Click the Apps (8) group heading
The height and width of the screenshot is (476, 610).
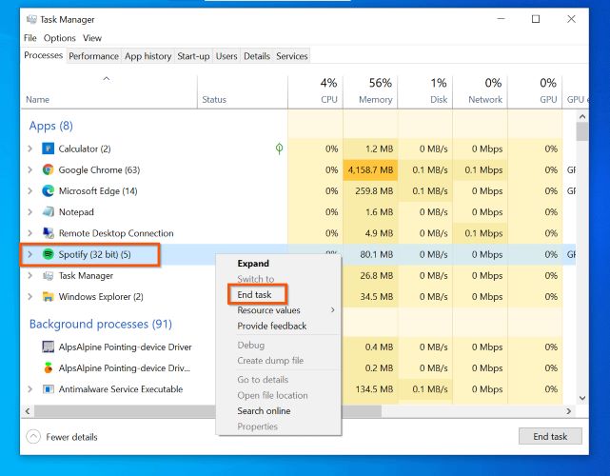pos(51,126)
